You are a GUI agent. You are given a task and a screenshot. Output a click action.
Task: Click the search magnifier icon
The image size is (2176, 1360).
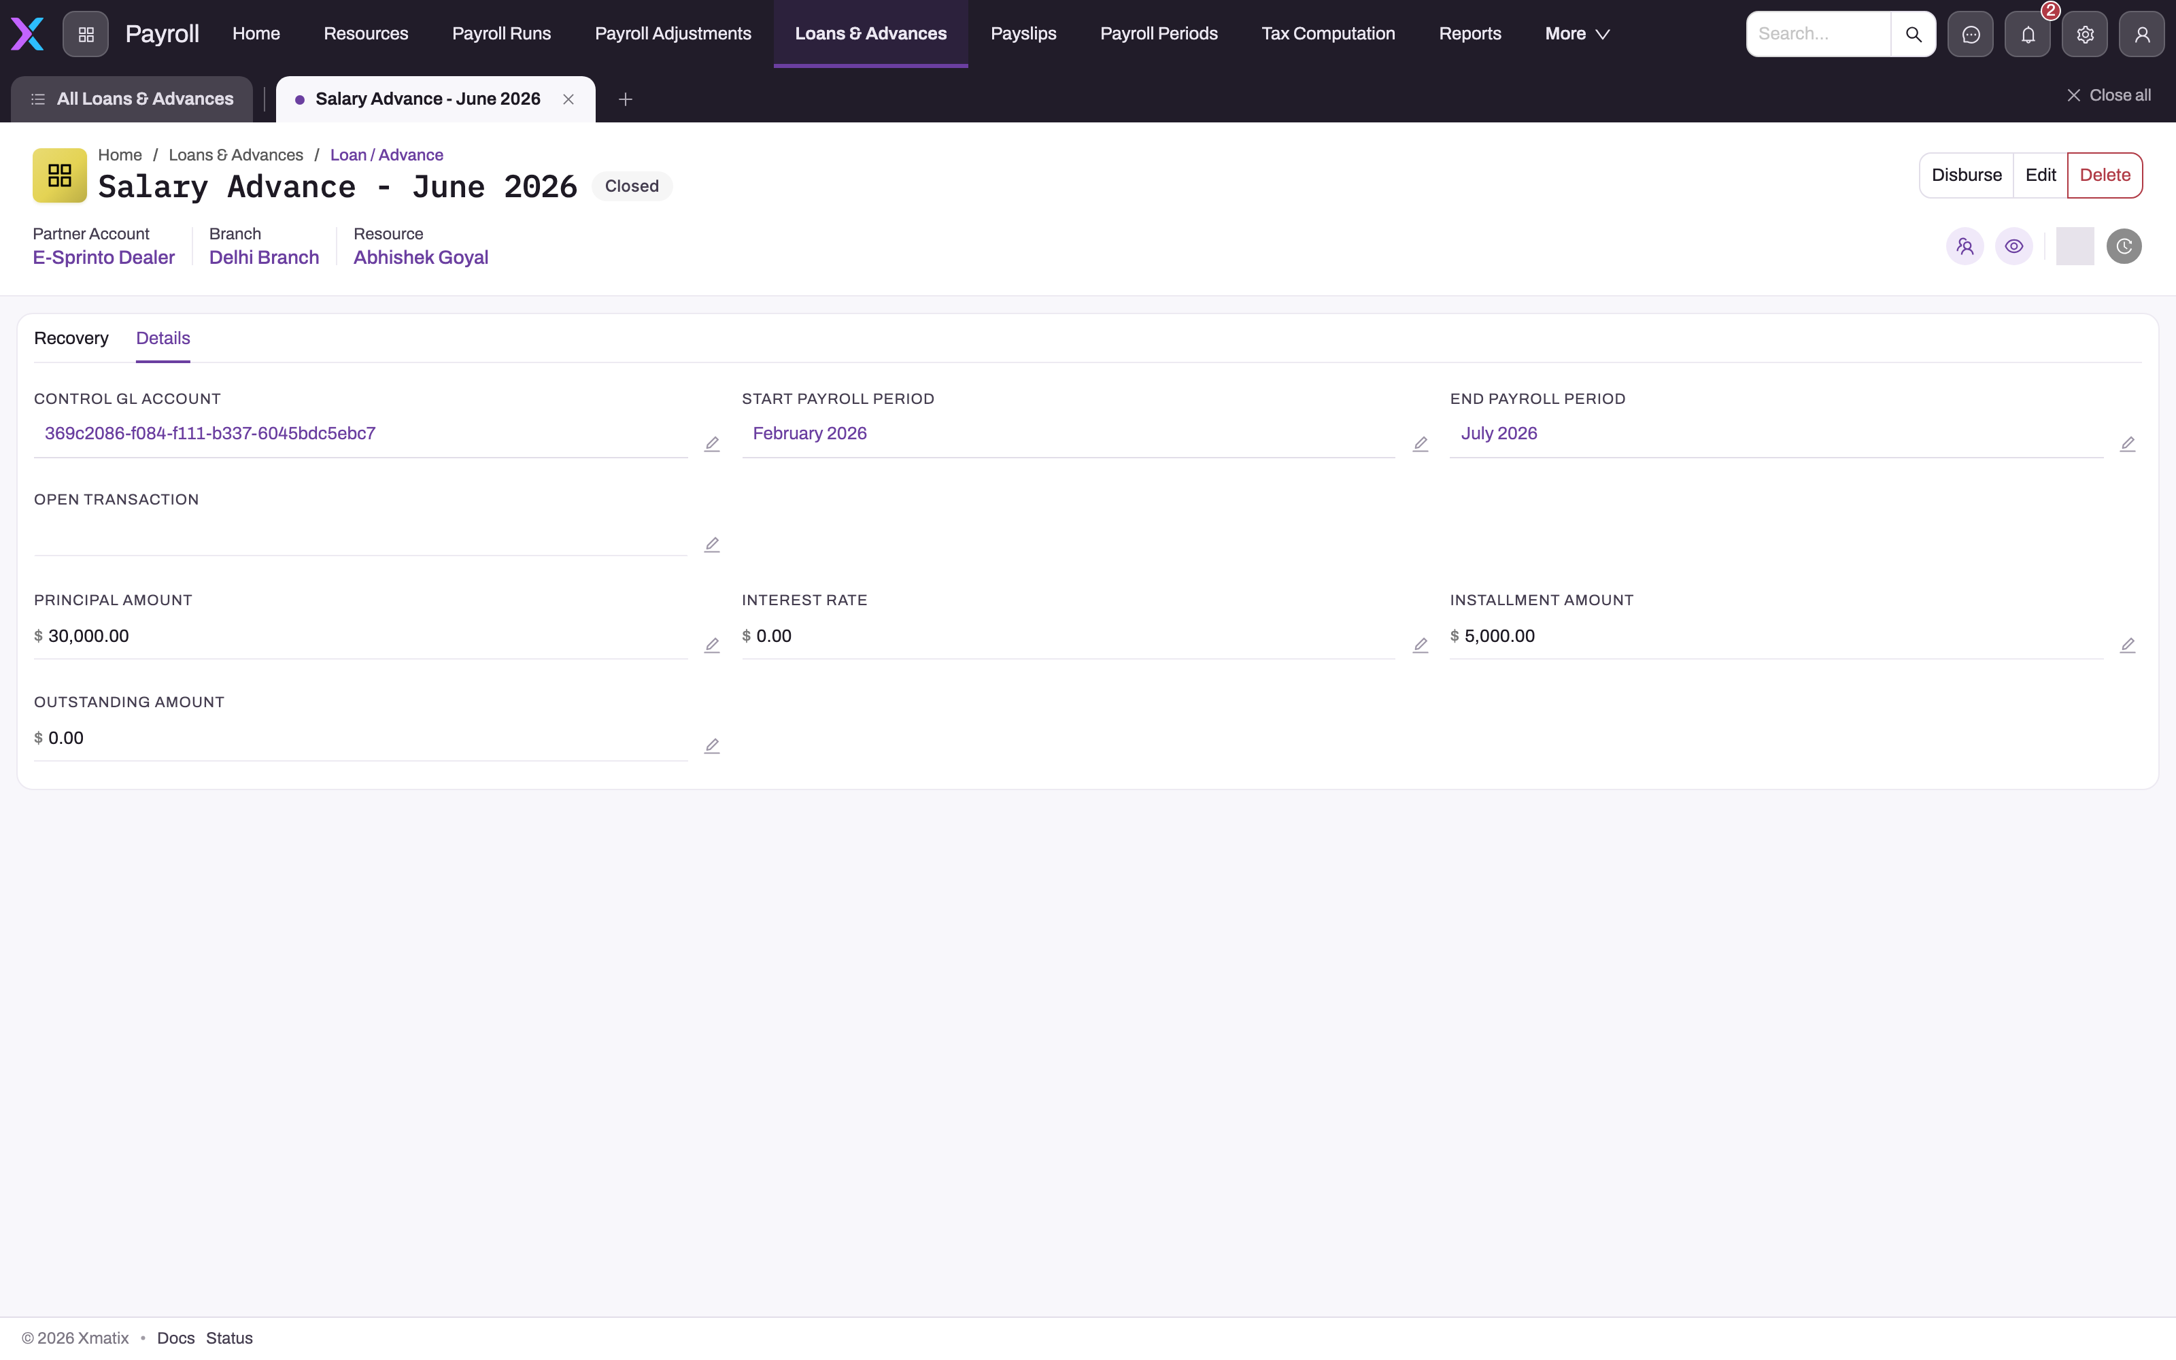(x=1913, y=34)
